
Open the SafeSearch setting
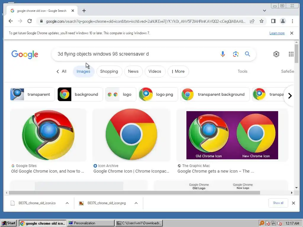pyautogui.click(x=288, y=72)
